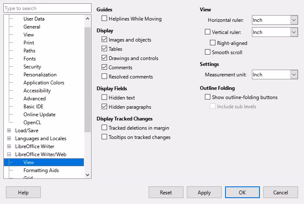Click the Apply button
304x204 pixels.
coord(204,192)
